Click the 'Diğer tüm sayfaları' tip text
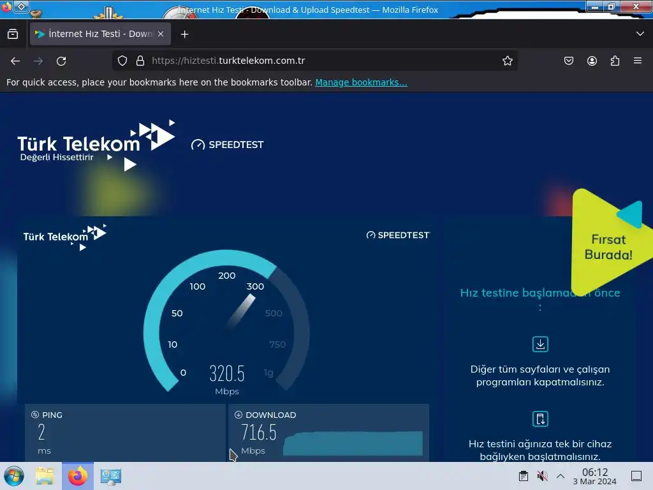This screenshot has height=490, width=653. coord(540,375)
